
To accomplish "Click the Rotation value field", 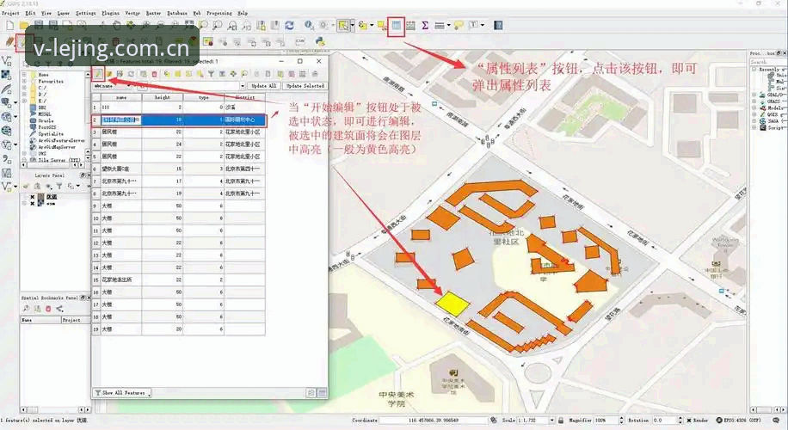I will coord(667,420).
